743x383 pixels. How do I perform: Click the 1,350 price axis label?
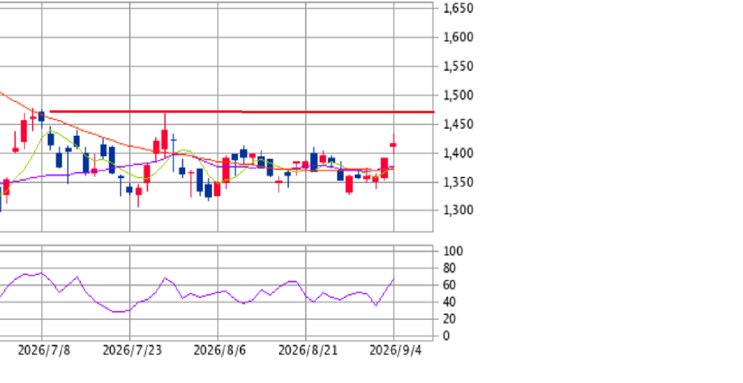click(459, 182)
